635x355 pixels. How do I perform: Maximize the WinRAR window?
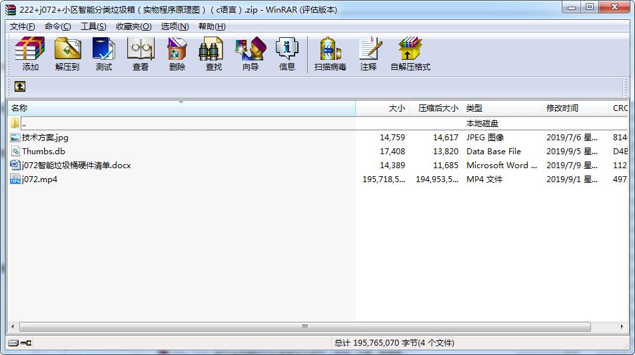click(x=590, y=7)
